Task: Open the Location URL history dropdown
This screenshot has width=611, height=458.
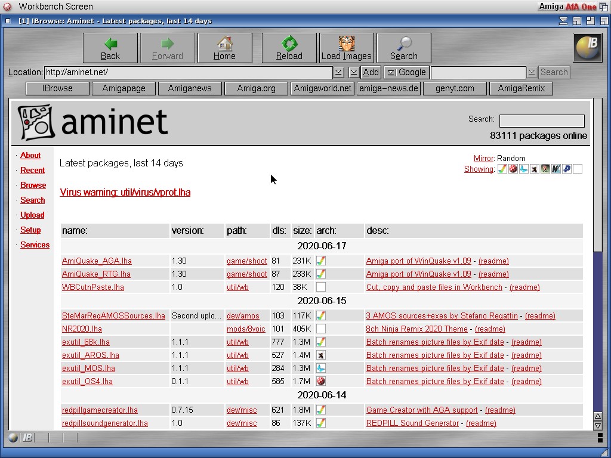Action: pos(338,72)
